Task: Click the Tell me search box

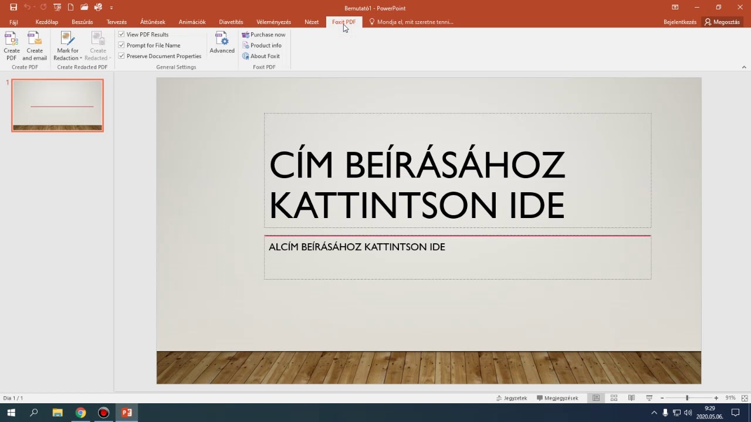Action: [x=411, y=22]
